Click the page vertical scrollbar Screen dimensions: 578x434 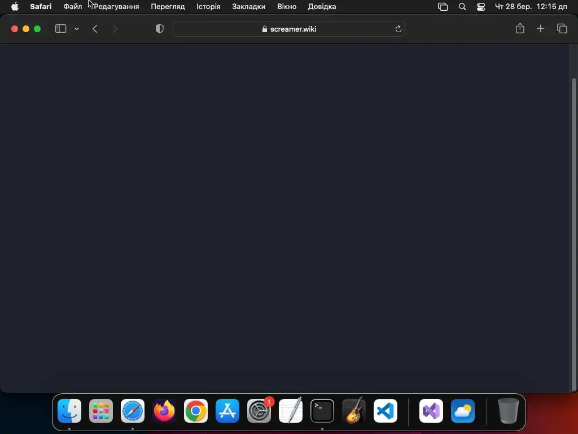573,234
